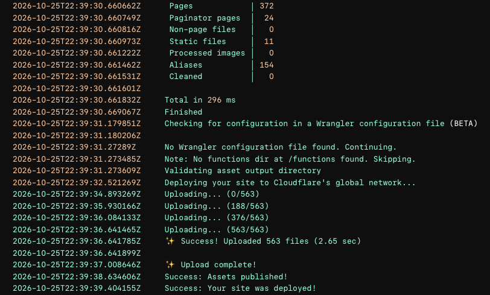Click 'Validating asset output directory' line
This screenshot has width=490, height=295.
click(x=243, y=171)
